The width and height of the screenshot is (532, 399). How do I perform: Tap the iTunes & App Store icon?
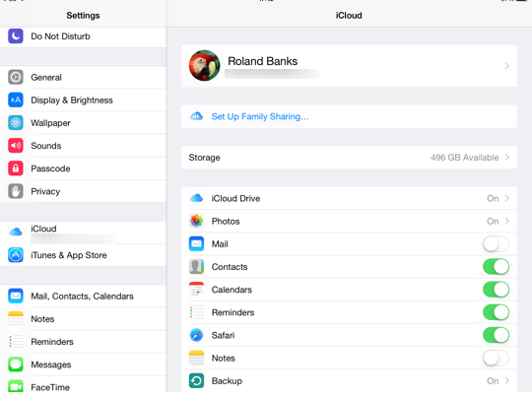[x=16, y=255]
